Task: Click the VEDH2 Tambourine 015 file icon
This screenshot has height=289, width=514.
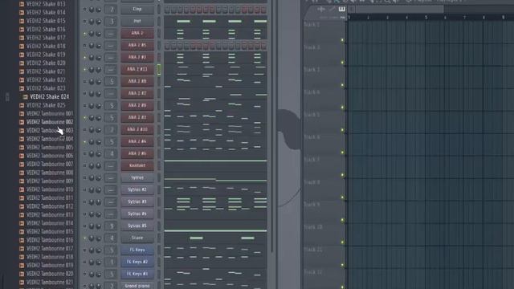Action: [x=22, y=232]
